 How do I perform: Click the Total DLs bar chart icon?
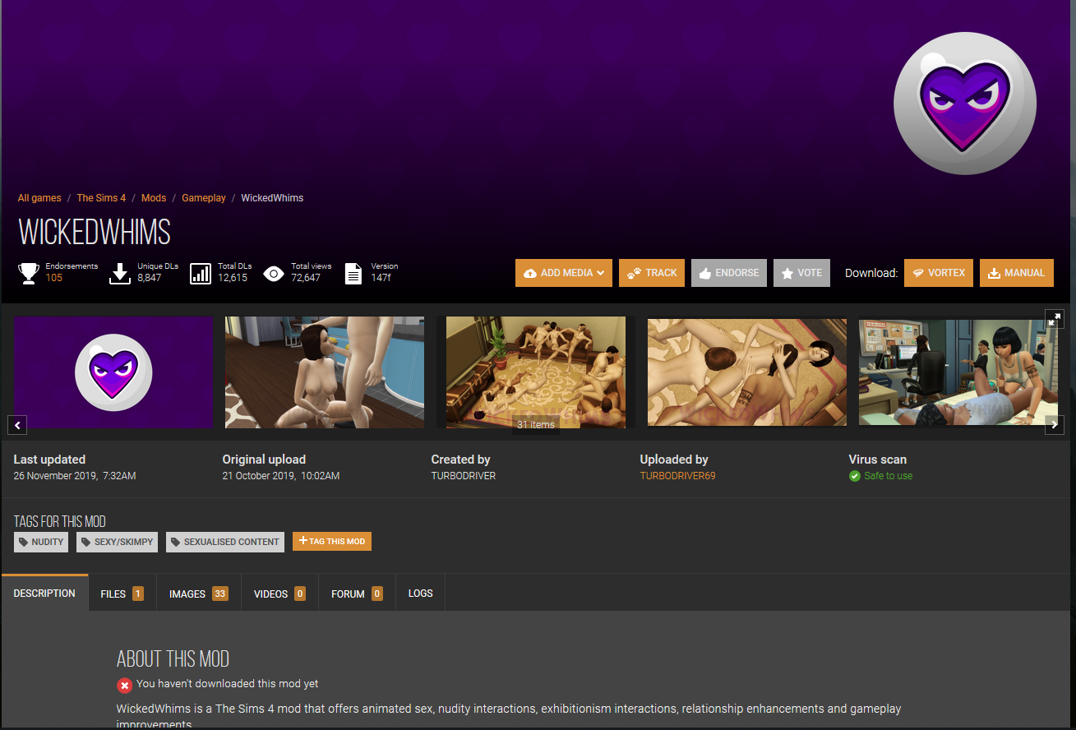point(201,273)
